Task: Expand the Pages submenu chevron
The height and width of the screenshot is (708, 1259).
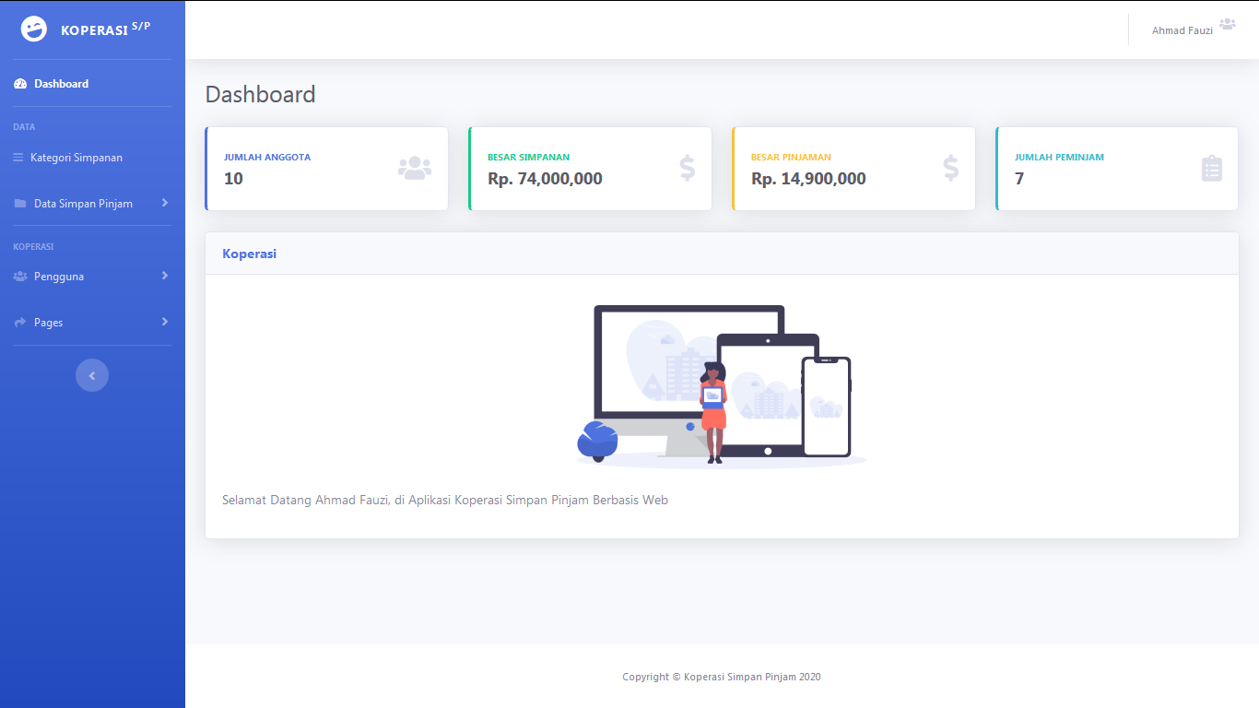Action: [x=165, y=322]
